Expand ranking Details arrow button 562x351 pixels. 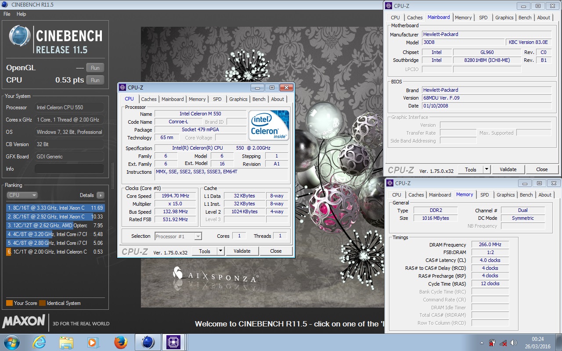coord(100,195)
